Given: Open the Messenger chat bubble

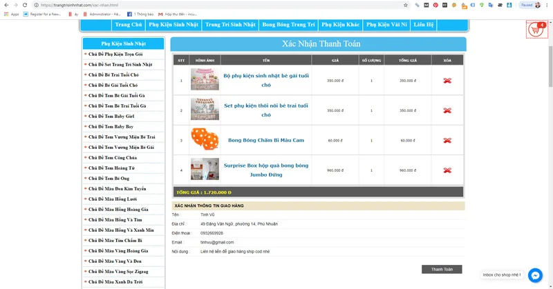Looking at the screenshot, I should click(535, 275).
